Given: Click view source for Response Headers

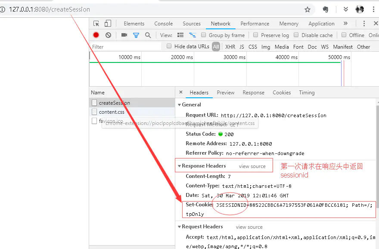Looking at the screenshot, I should [x=252, y=166].
